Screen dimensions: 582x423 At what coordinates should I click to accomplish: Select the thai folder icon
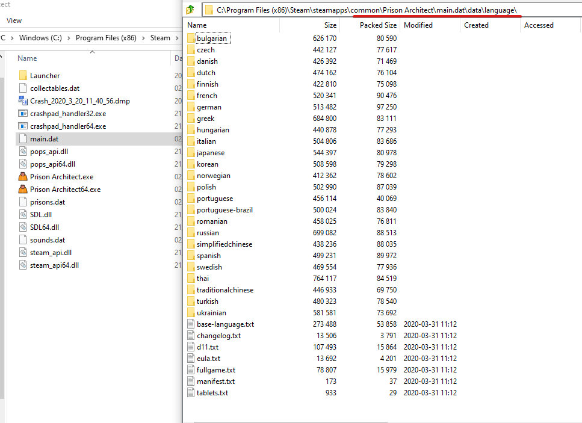click(191, 278)
